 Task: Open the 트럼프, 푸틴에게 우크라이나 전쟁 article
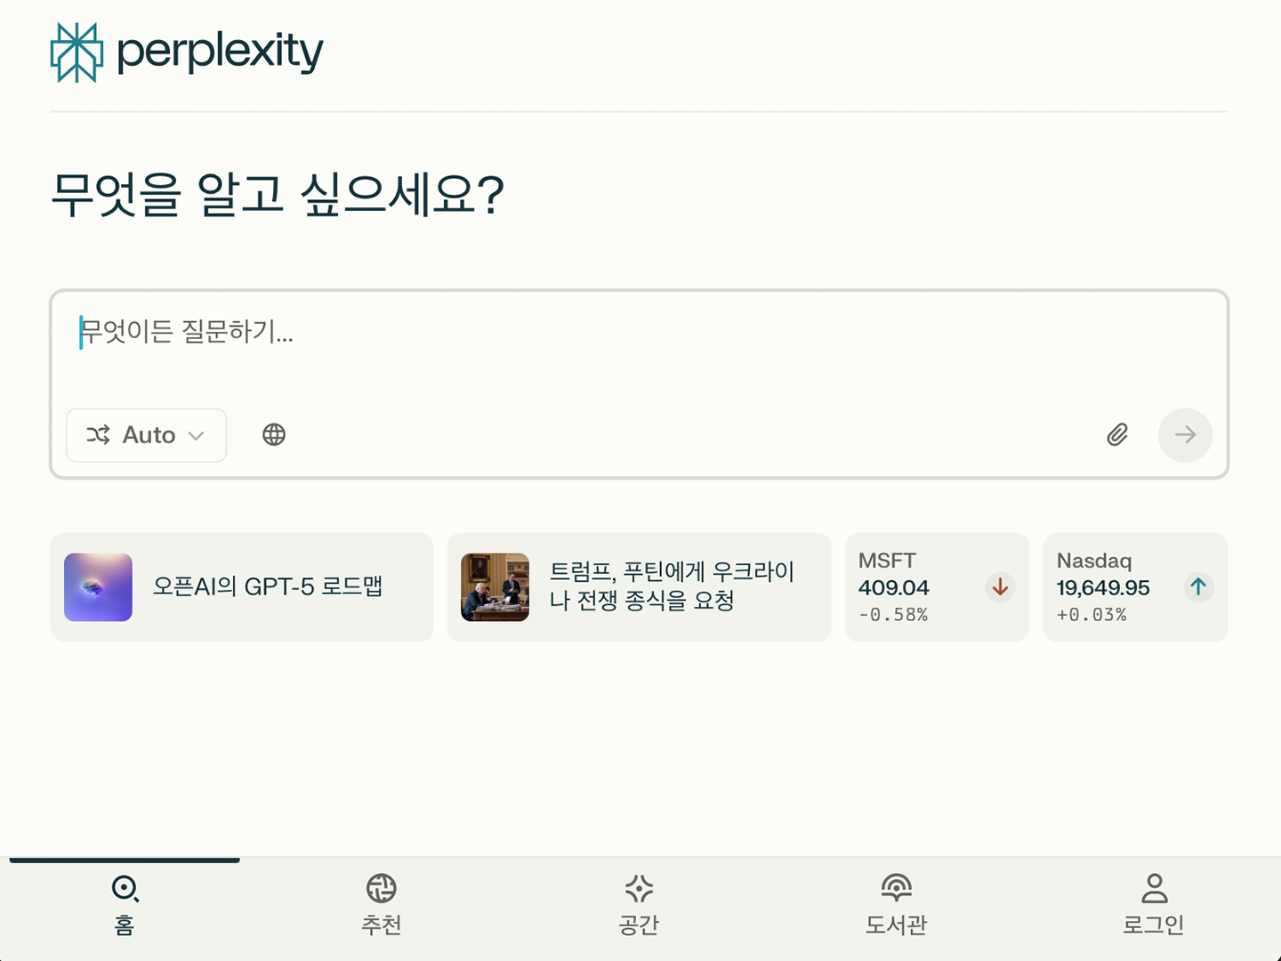639,587
